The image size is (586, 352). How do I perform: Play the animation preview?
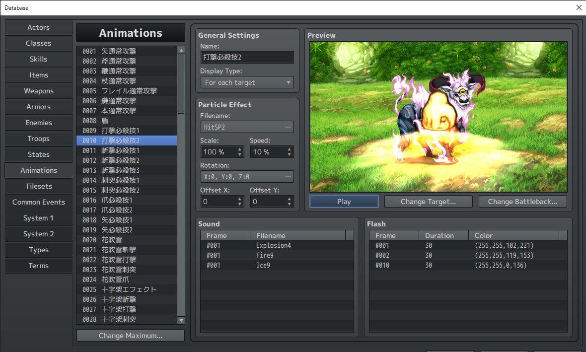coord(344,201)
